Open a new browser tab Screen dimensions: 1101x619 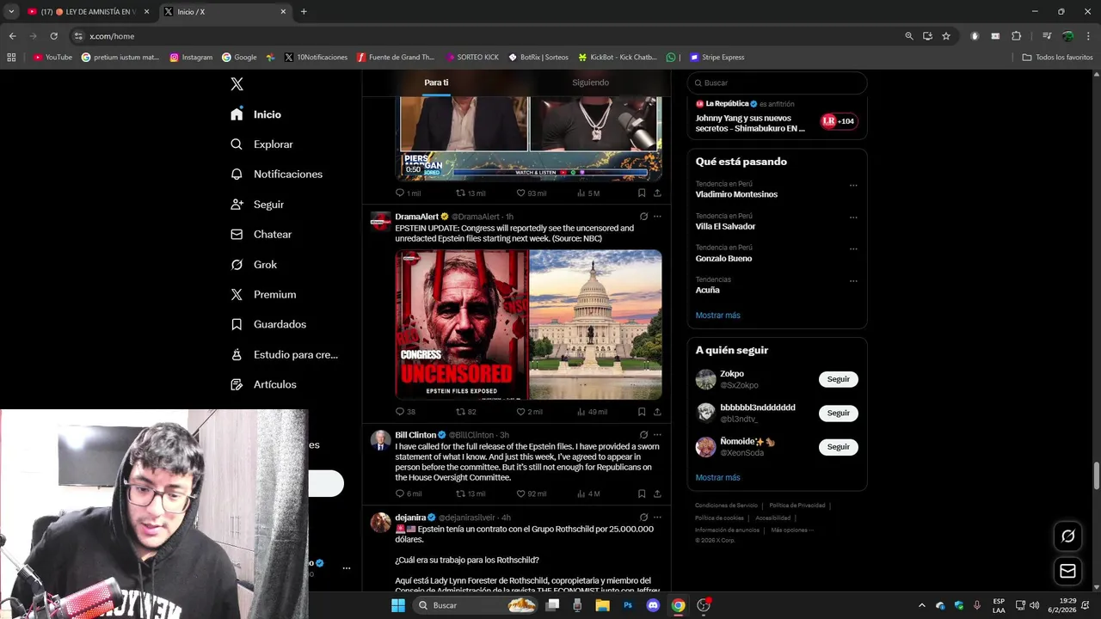[x=304, y=12]
